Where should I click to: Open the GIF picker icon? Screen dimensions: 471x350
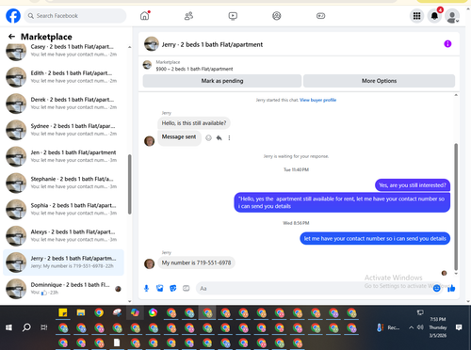[x=187, y=288]
